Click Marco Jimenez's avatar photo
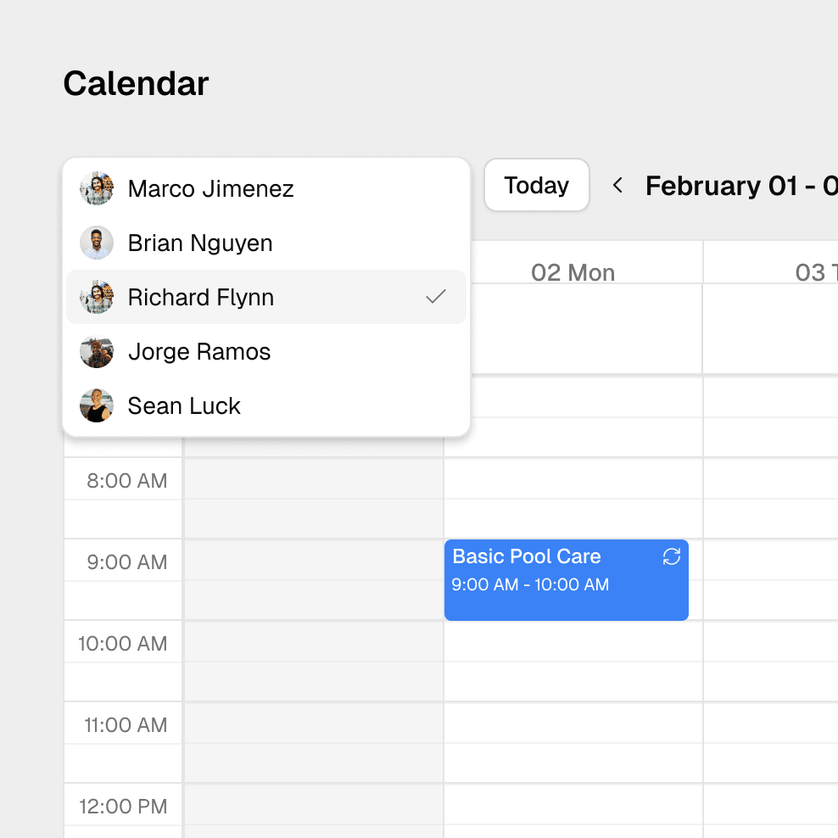The width and height of the screenshot is (838, 838). [96, 189]
